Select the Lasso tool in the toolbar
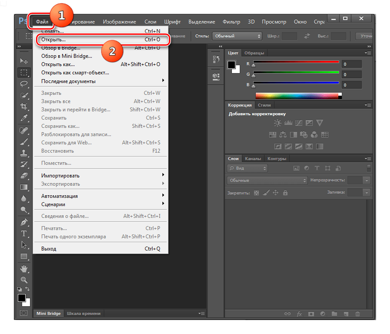The image size is (390, 334). point(24,83)
